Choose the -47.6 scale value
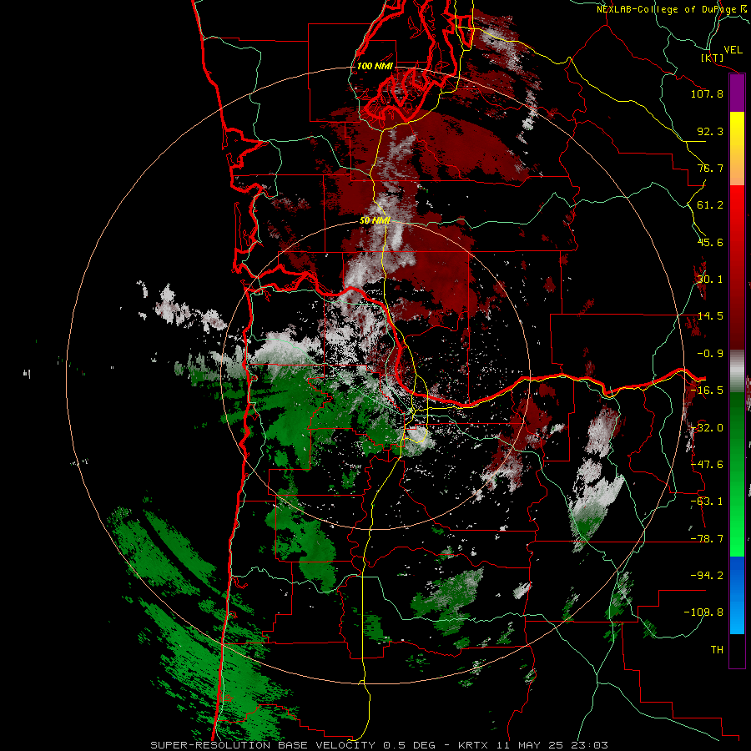The height and width of the screenshot is (751, 751). pyautogui.click(x=707, y=465)
